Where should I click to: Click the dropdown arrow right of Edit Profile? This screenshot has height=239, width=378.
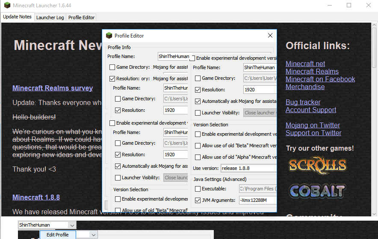point(94,235)
